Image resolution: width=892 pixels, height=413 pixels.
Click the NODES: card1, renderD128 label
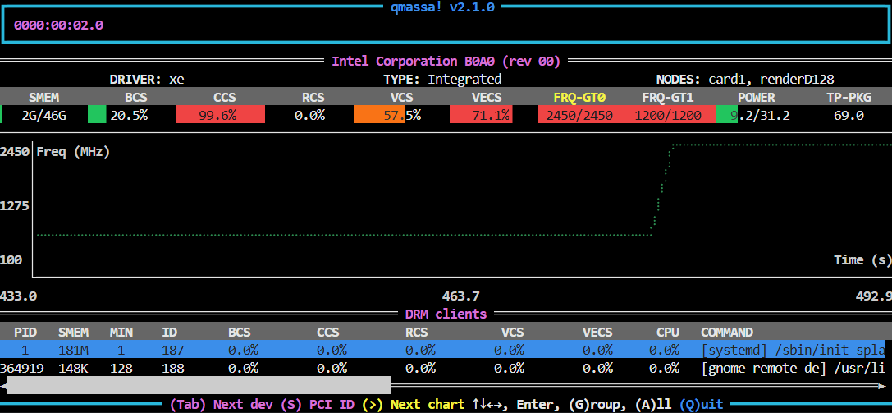(745, 79)
